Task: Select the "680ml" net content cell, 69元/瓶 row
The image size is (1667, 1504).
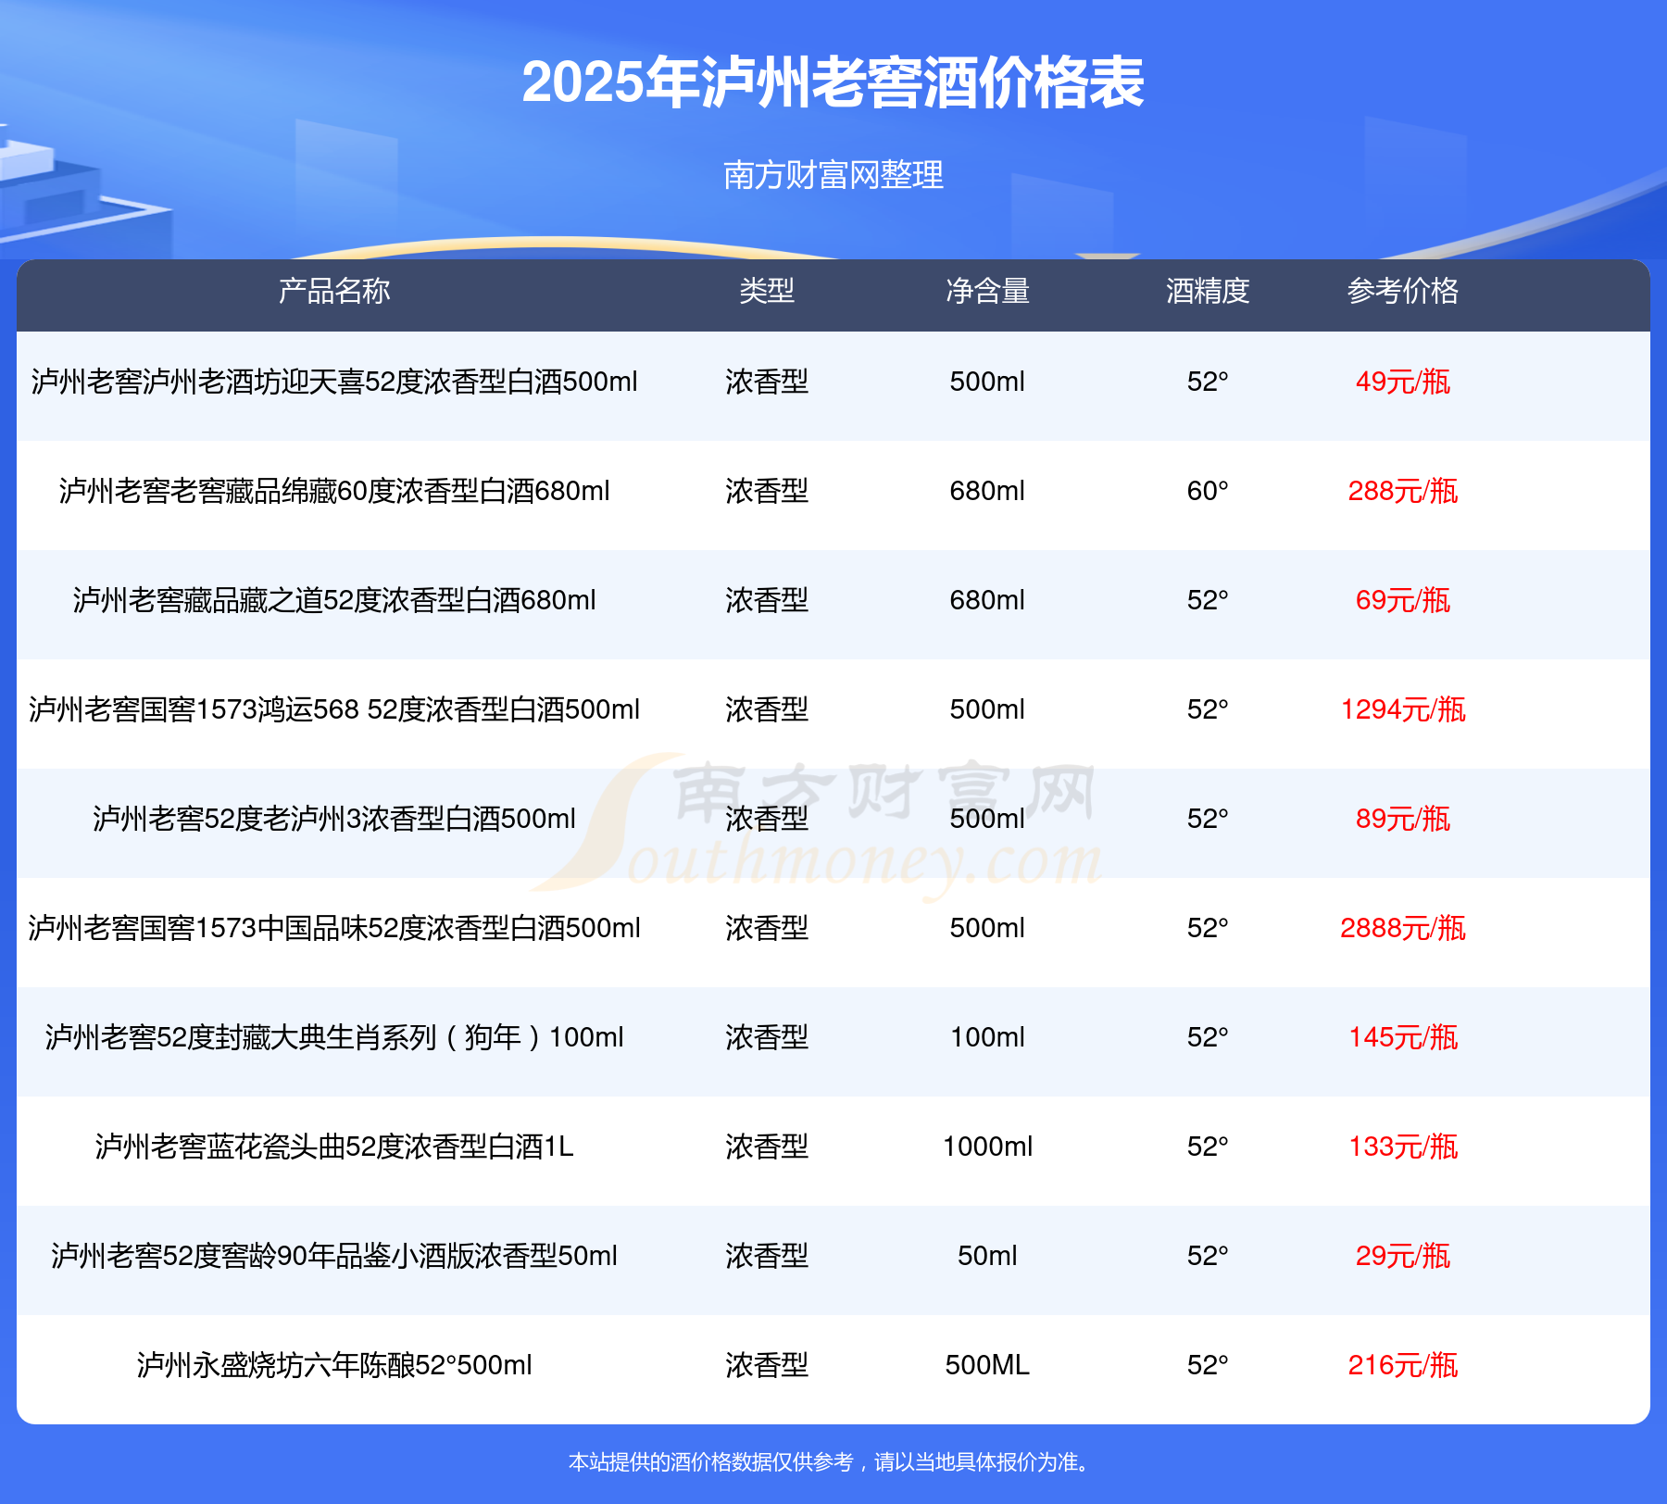Action: point(987,600)
